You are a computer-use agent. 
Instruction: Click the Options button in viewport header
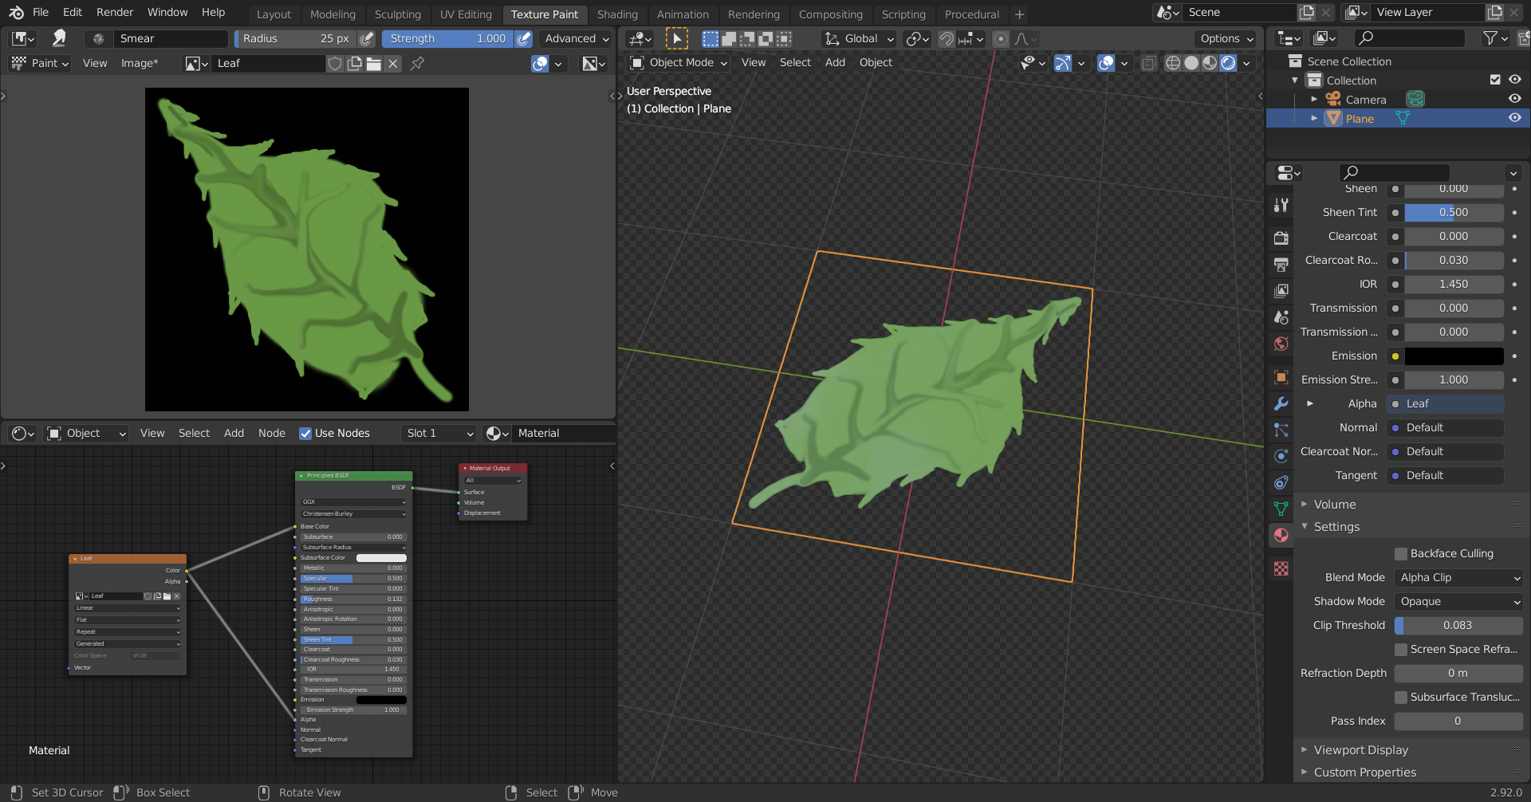pyautogui.click(x=1226, y=38)
